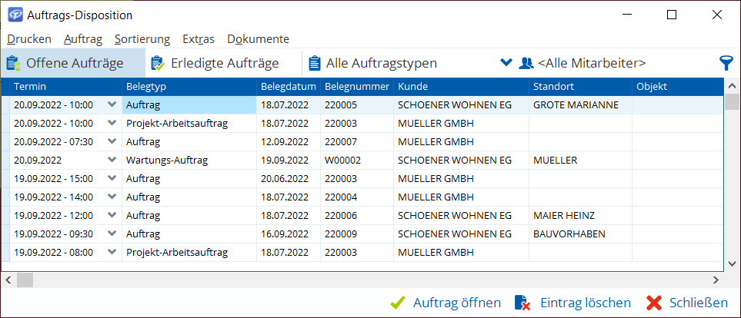Screen dimensions: 741x318
Task: Click the Alle Mitarbeiter people icon
Action: pos(526,63)
